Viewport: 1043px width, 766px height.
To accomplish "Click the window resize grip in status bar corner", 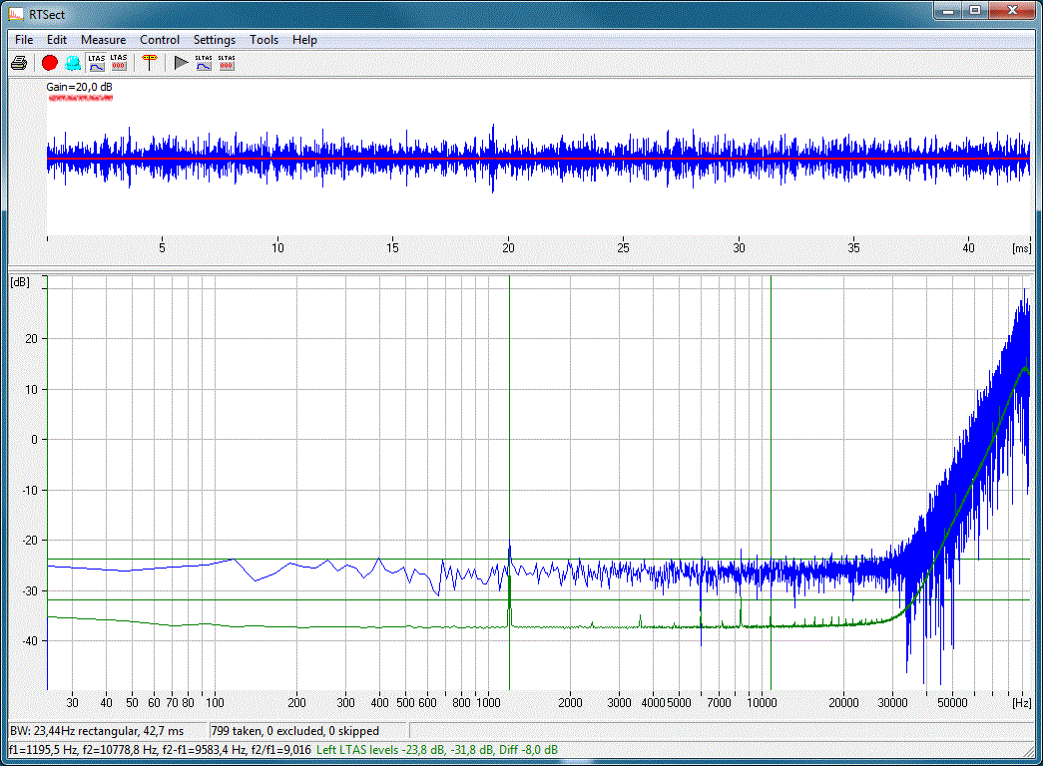I will pyautogui.click(x=1030, y=752).
